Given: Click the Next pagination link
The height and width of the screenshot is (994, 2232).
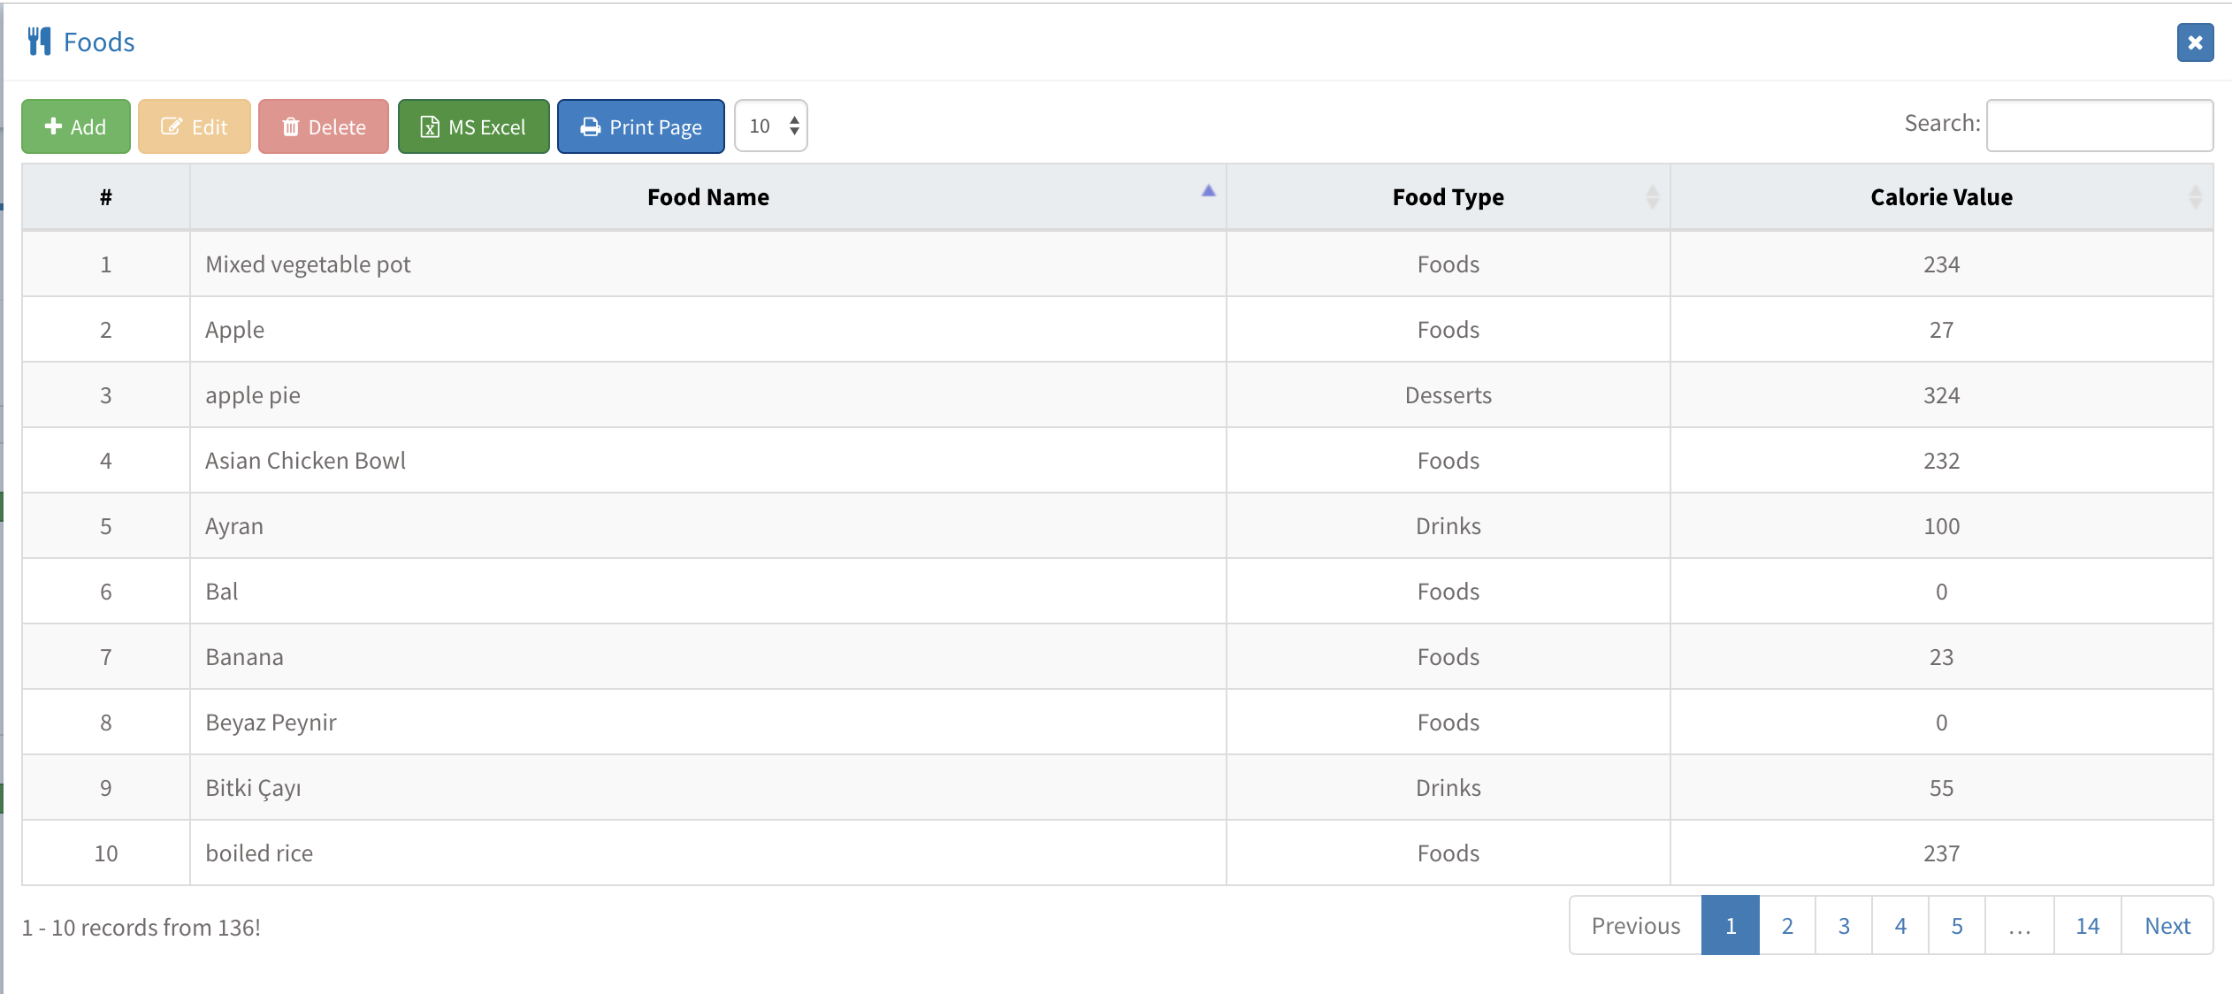Looking at the screenshot, I should pyautogui.click(x=2167, y=926).
